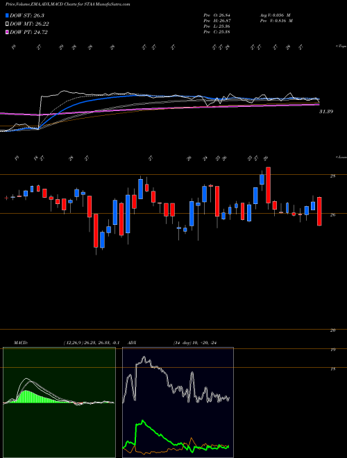The image size is (347, 458).
Task: Click the ADX indicator chart panel
Action: pyautogui.click(x=178, y=402)
